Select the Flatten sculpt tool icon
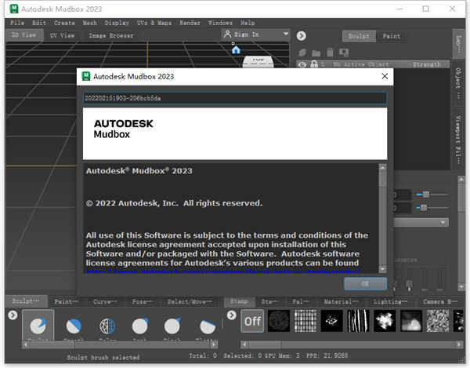The height and width of the screenshot is (368, 470). tap(208, 326)
